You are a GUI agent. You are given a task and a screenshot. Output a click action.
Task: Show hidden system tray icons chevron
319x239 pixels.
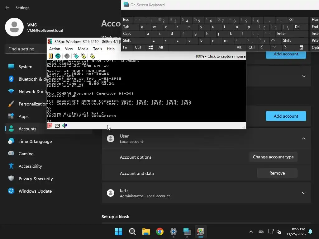(251, 232)
